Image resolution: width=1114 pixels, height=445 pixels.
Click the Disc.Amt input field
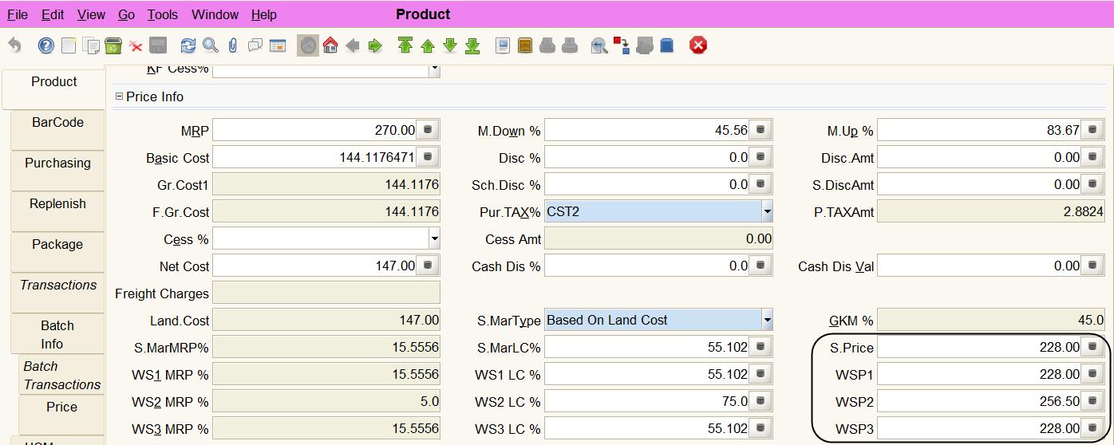pyautogui.click(x=979, y=157)
